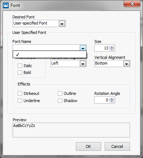Viewport: 143px width, 158px height.
Task: Close the Font dialog window
Action: pos(132,4)
